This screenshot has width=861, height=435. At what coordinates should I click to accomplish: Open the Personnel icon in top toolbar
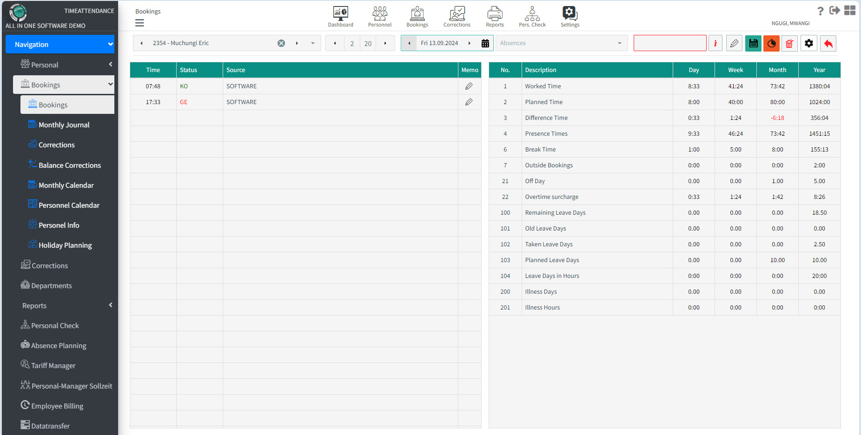pos(380,16)
